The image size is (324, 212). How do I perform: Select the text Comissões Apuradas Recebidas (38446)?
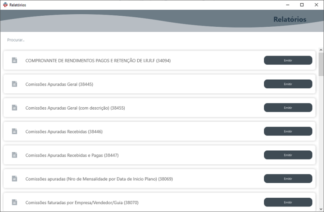[x=64, y=131]
